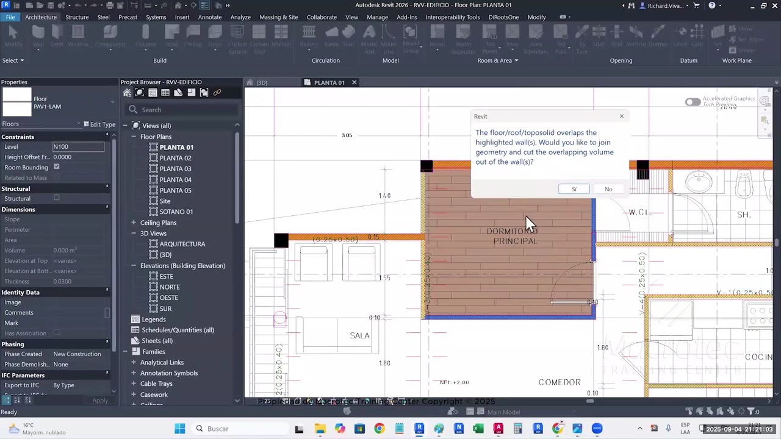This screenshot has width=781, height=439.
Task: Close the Revit join geometry dialog
Action: pos(622,116)
